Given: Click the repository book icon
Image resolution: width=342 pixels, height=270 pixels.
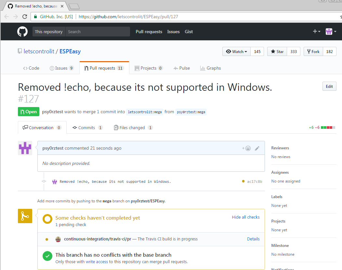Looking at the screenshot, I should pyautogui.click(x=20, y=51).
